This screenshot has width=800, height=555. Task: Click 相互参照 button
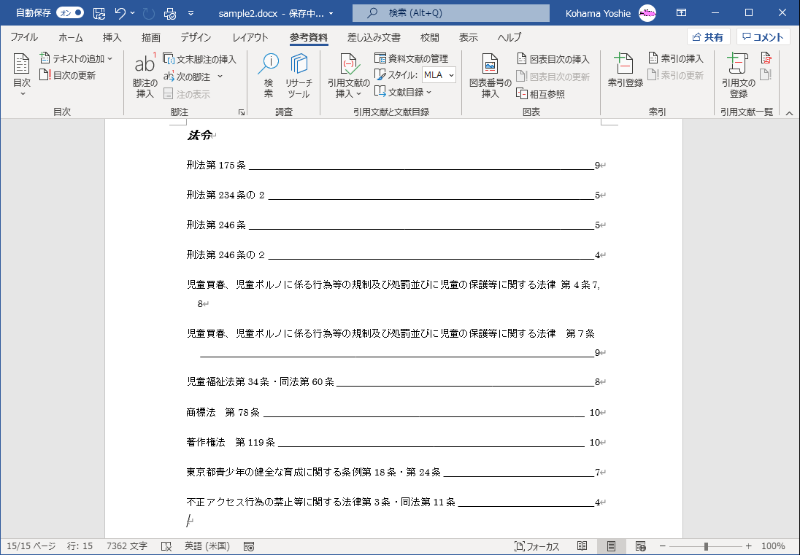point(540,94)
